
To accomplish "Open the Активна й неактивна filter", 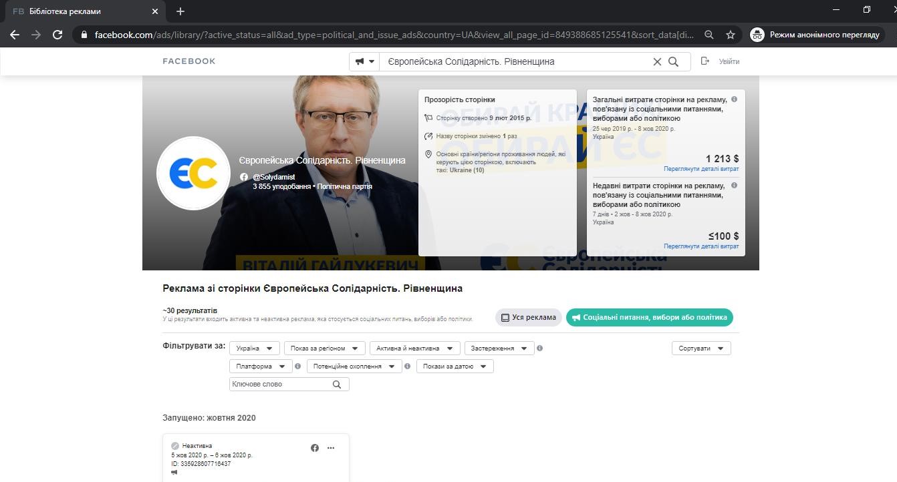I will pyautogui.click(x=415, y=348).
